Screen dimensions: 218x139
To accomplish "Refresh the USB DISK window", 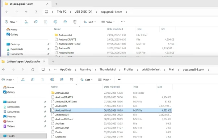I will point(36,12).
